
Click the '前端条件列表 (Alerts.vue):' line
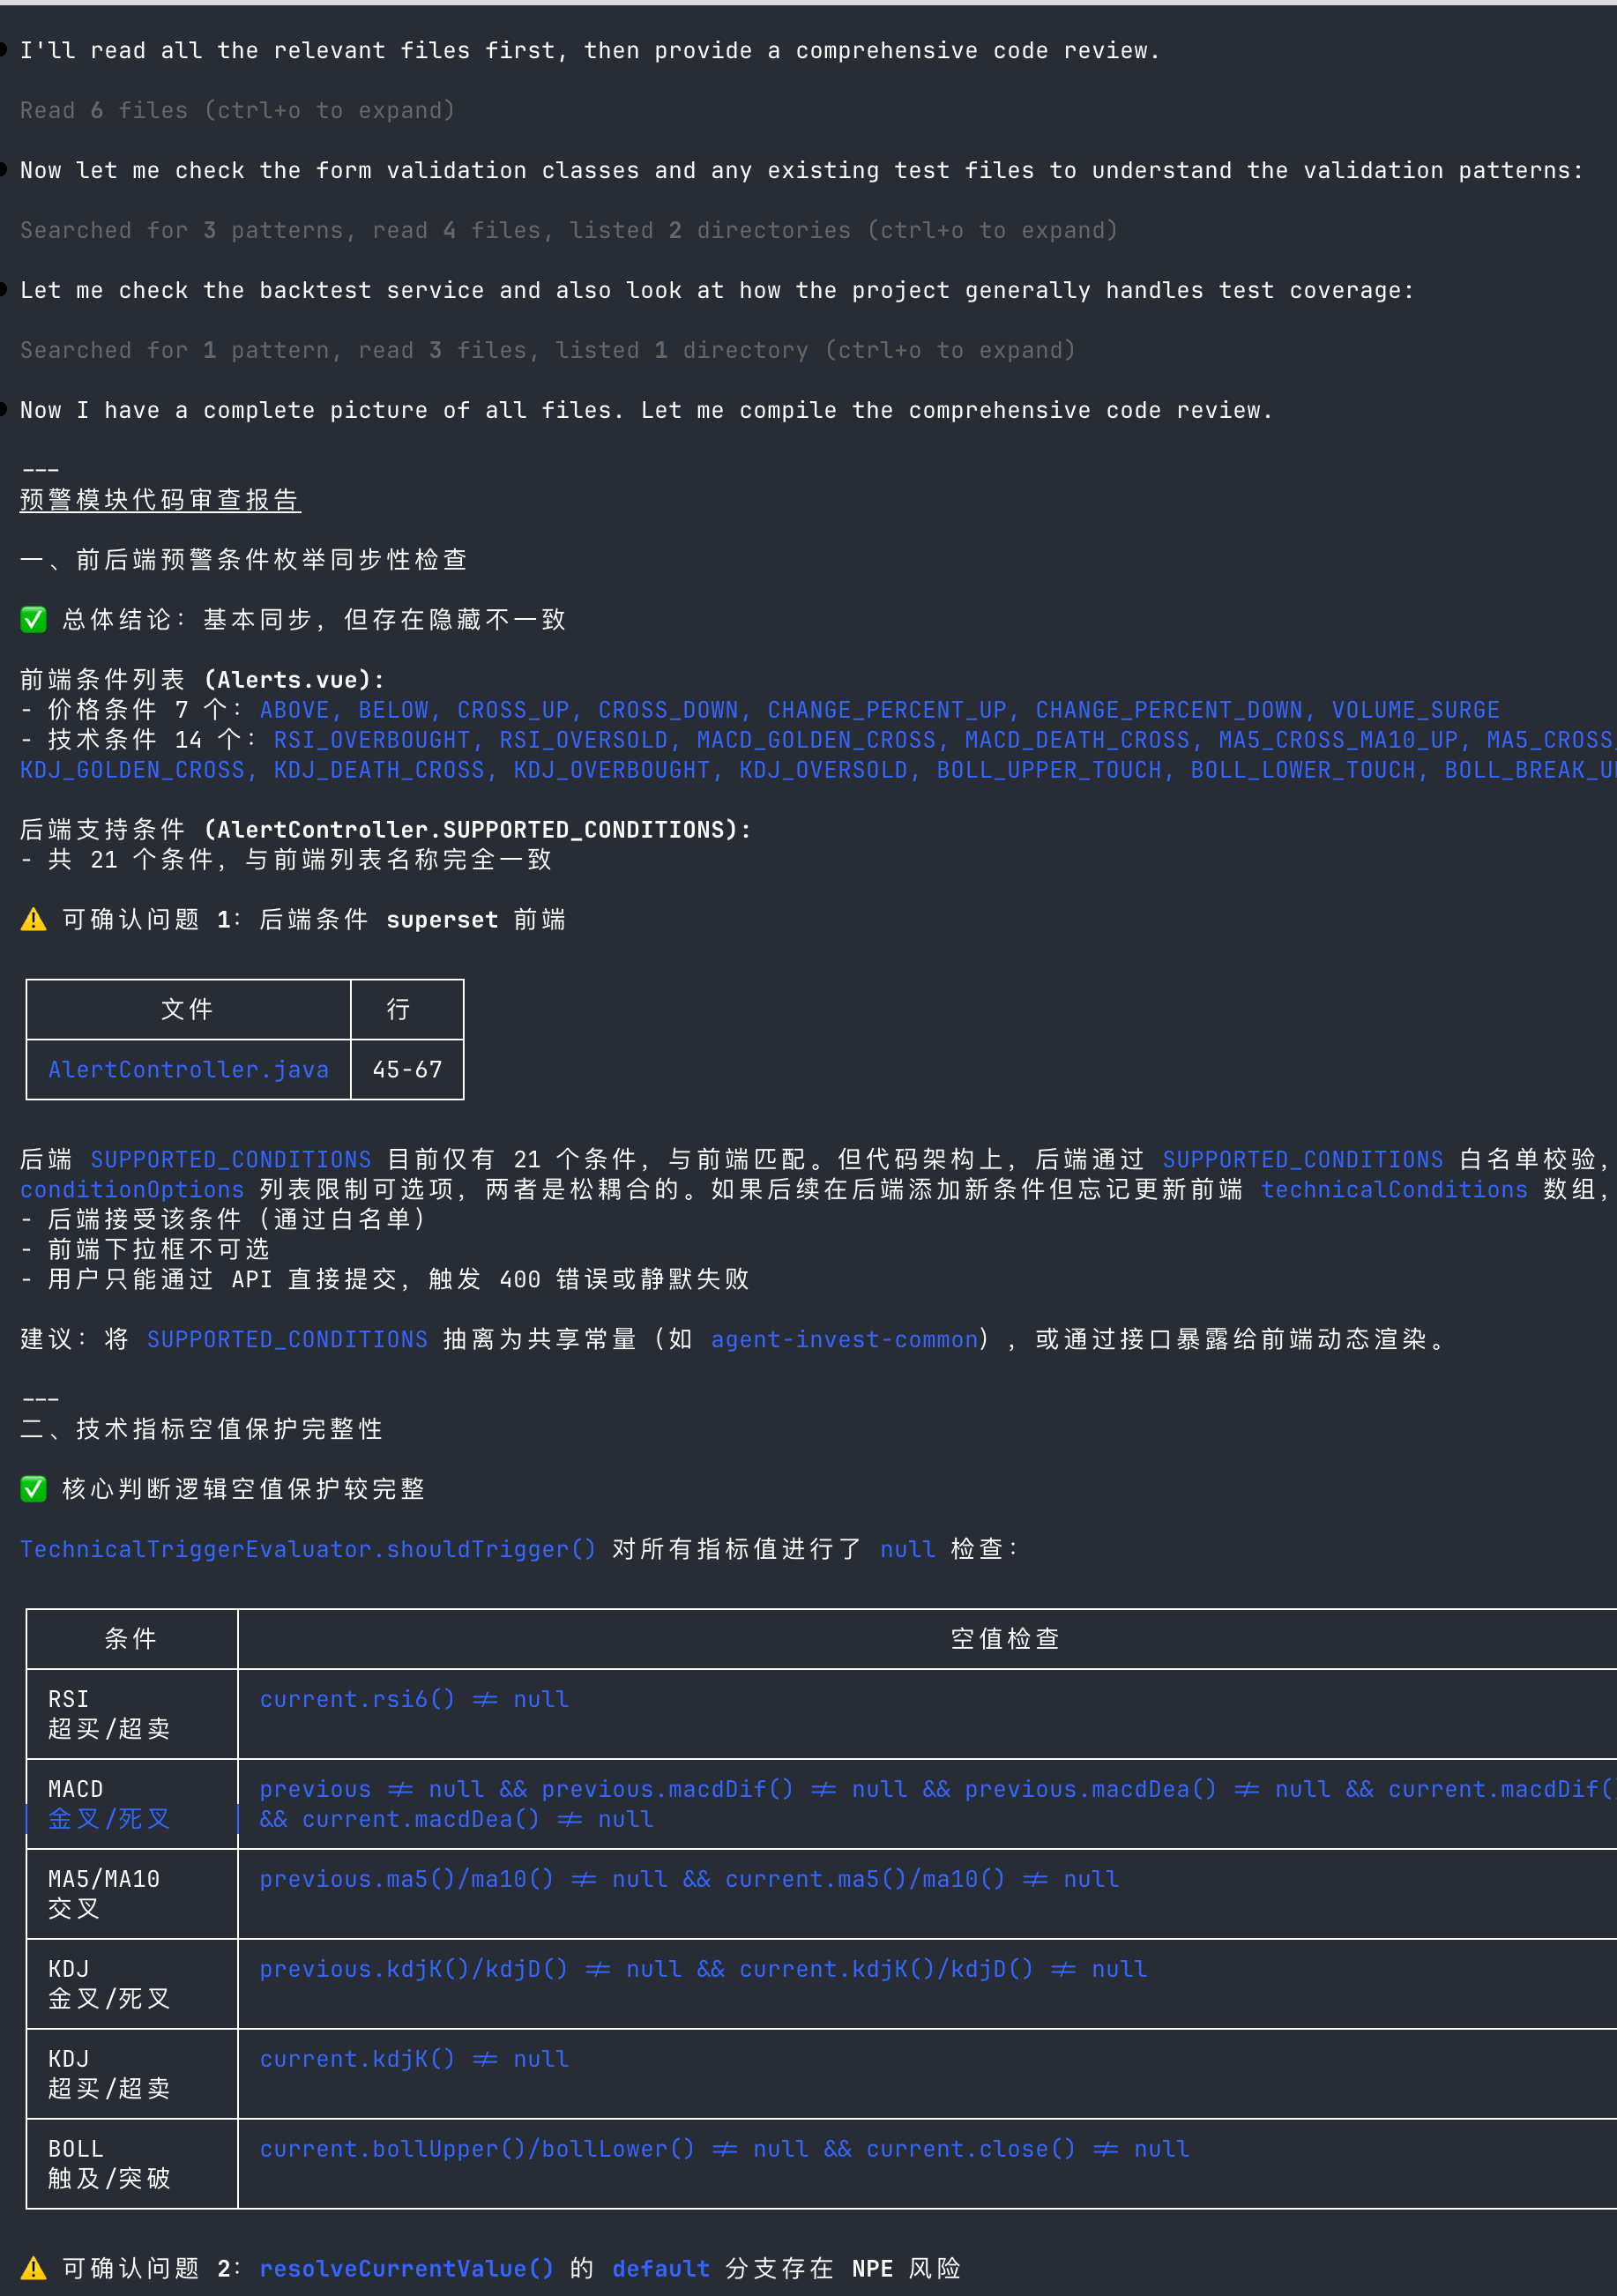(203, 680)
